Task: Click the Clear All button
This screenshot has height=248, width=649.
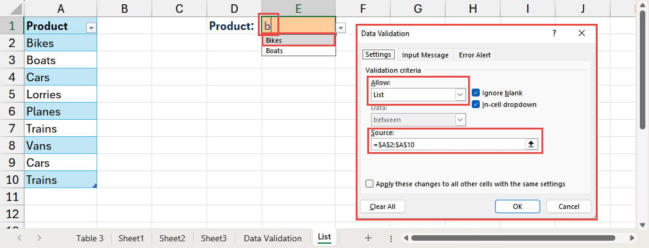Action: pos(383,206)
